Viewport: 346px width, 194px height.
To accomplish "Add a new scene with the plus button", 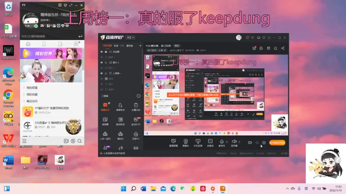I will (x=140, y=46).
